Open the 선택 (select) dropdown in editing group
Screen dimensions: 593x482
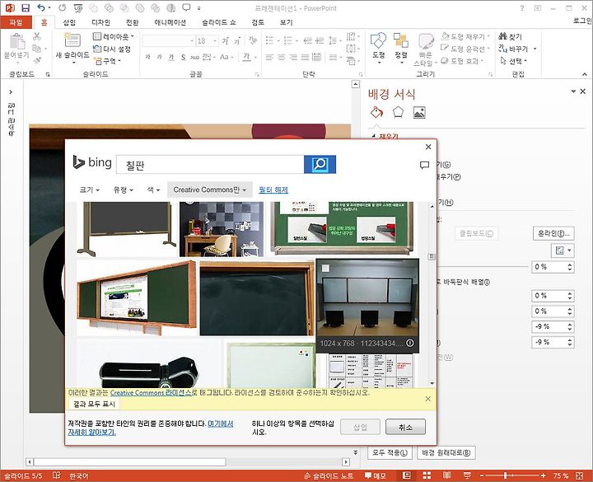coord(514,60)
